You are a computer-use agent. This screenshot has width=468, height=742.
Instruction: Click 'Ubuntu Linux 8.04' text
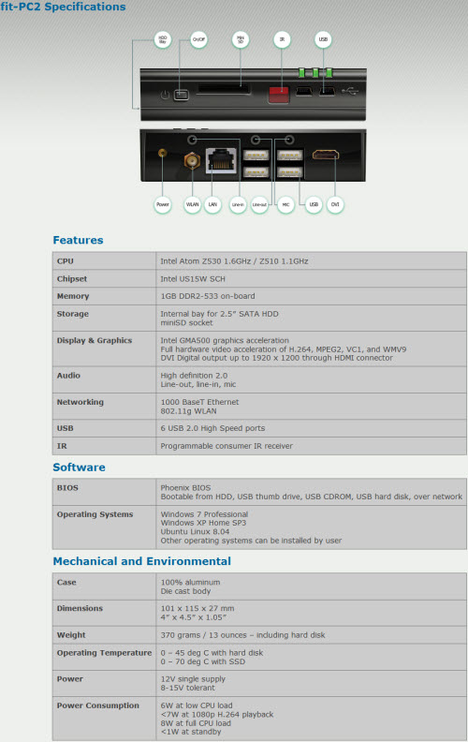click(195, 532)
